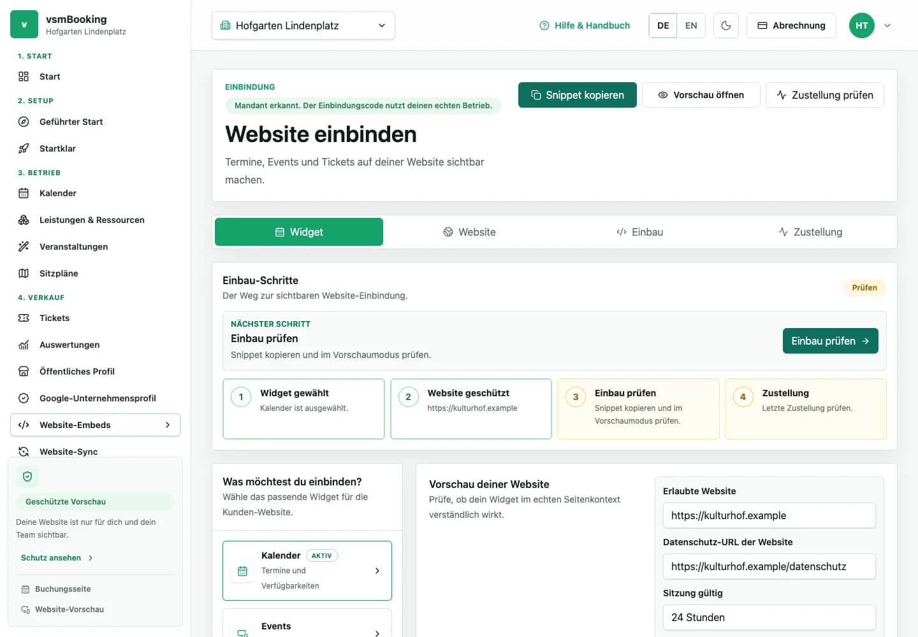The height and width of the screenshot is (637, 918).
Task: Open the Sitzung gültig 24 Stunden dropdown
Action: point(769,617)
